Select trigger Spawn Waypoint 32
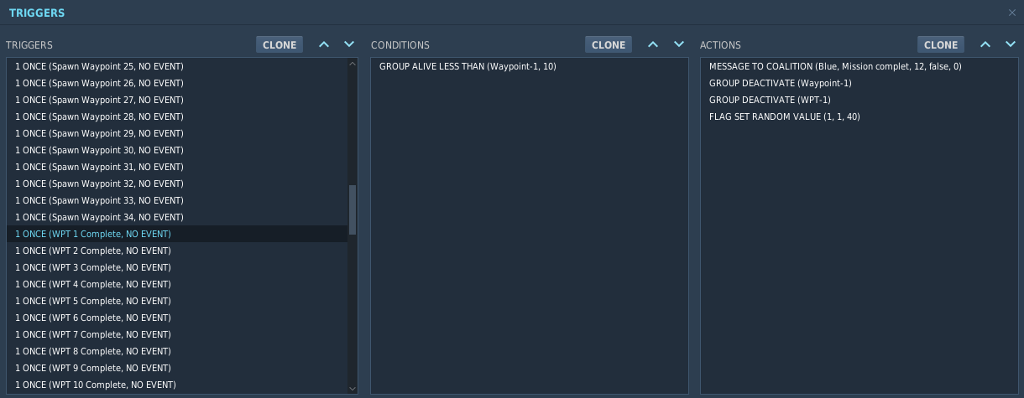The width and height of the screenshot is (1024, 398). pyautogui.click(x=177, y=183)
